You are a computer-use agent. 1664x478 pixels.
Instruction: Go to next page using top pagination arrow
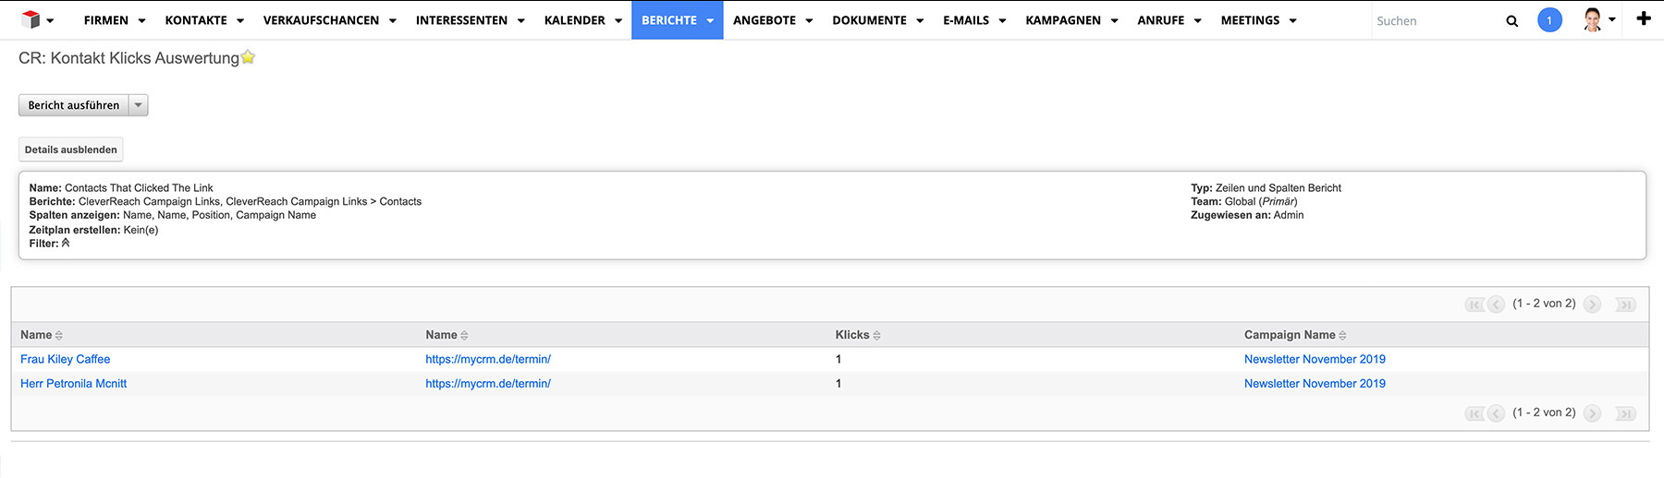tap(1592, 305)
